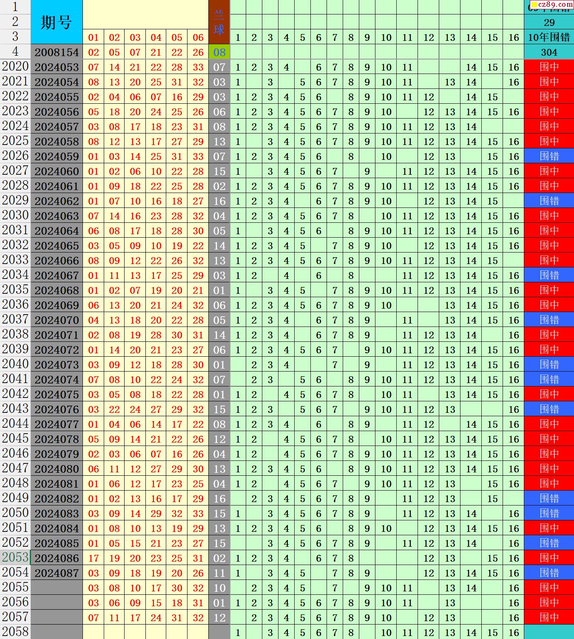This screenshot has width=574, height=639.
Task: Click red 围中 result for period 2024086
Action: tap(549, 558)
